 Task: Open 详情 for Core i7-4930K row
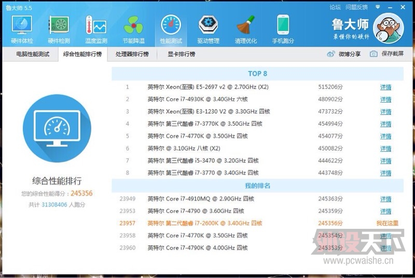coord(385,99)
